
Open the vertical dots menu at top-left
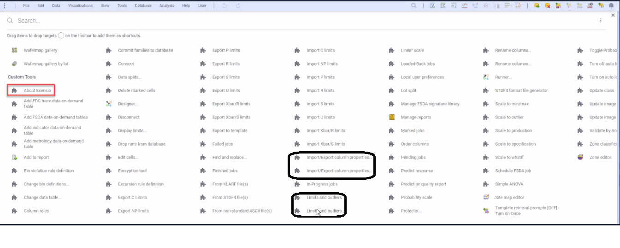4,6
